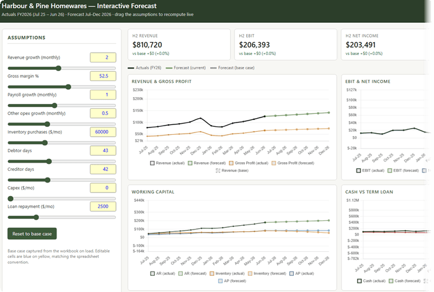Click the Debtor days slider handle
The image size is (434, 292).
(x=49, y=161)
